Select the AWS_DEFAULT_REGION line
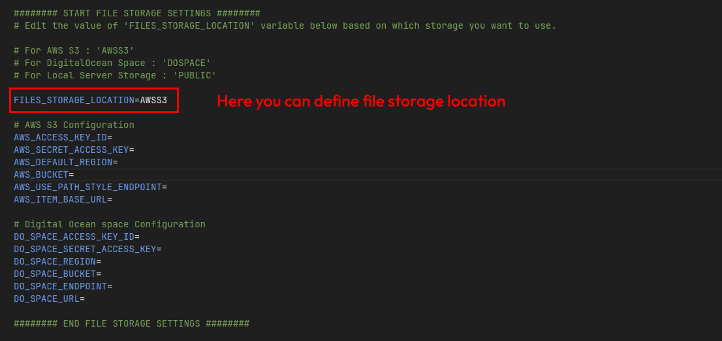This screenshot has width=722, height=341. (x=65, y=162)
